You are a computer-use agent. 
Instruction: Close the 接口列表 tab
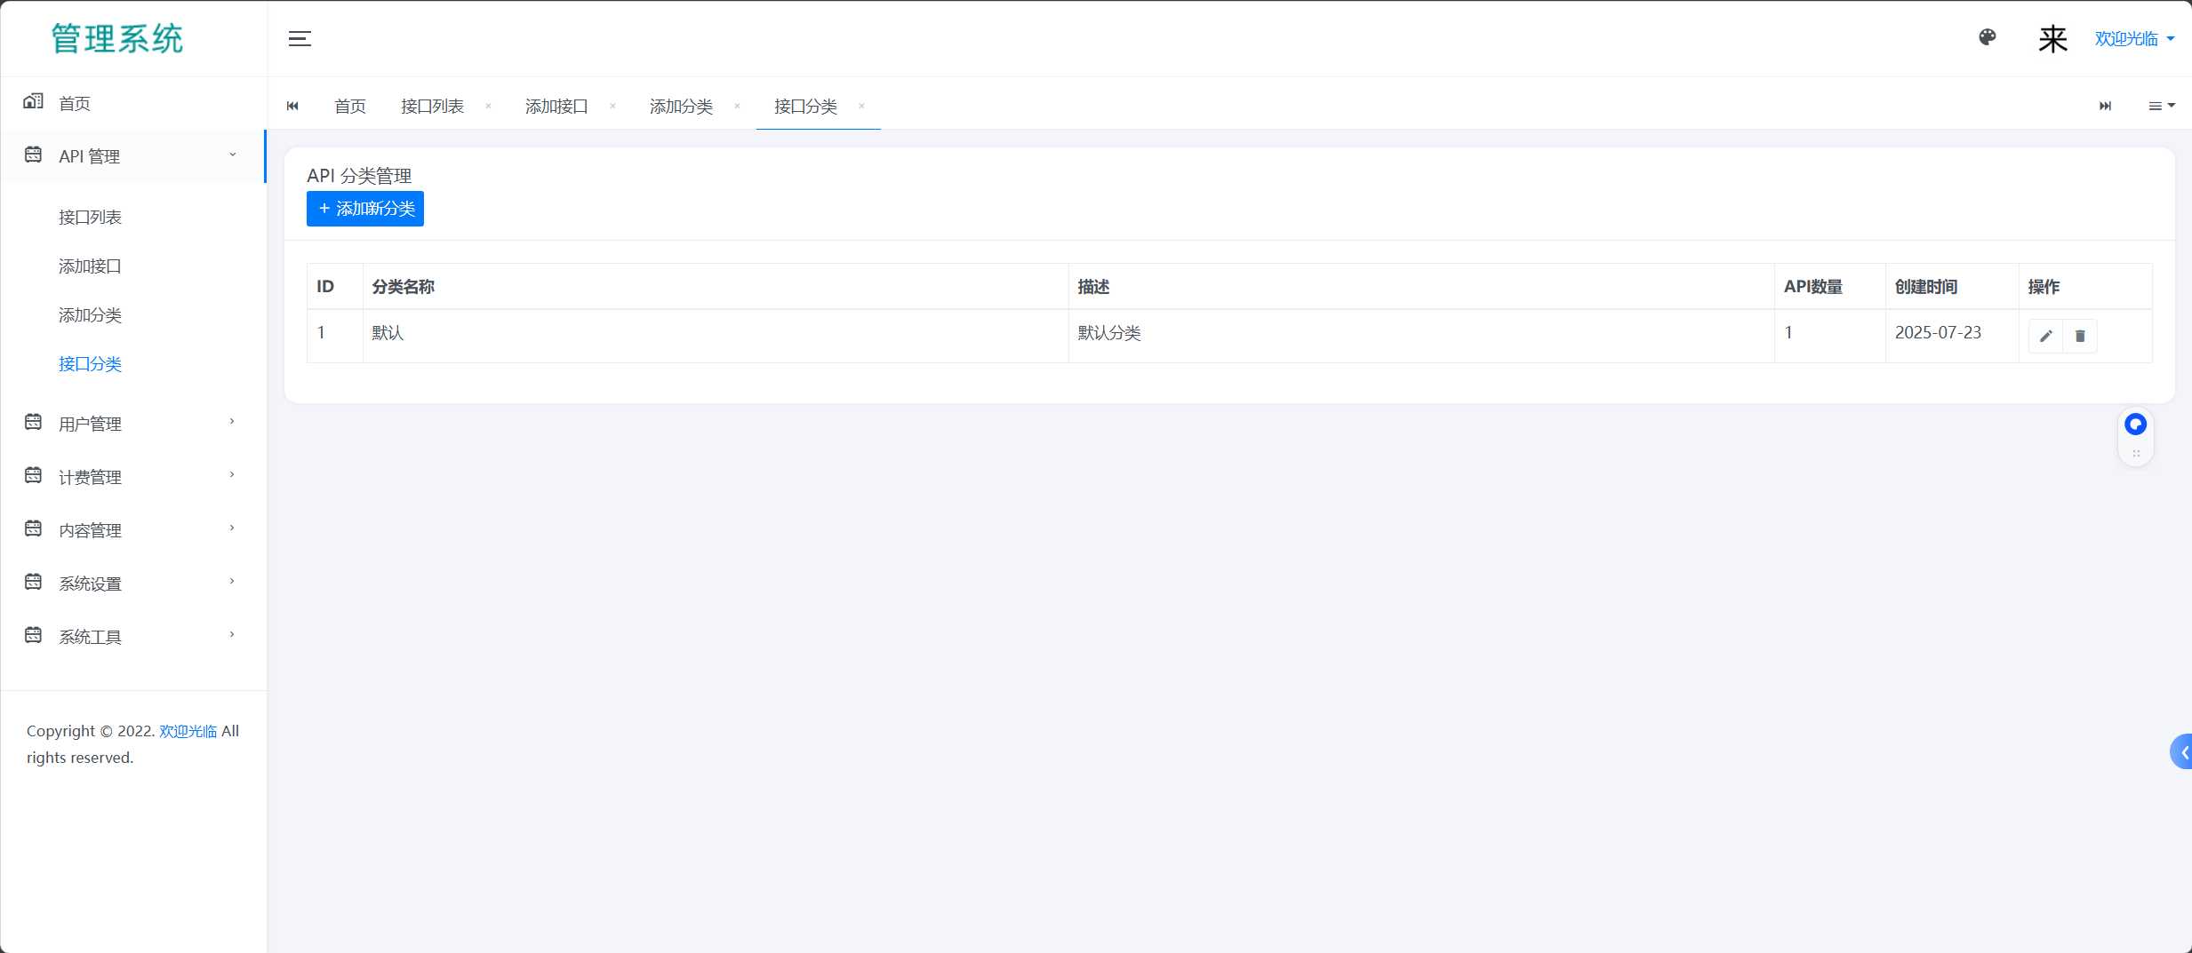click(488, 106)
